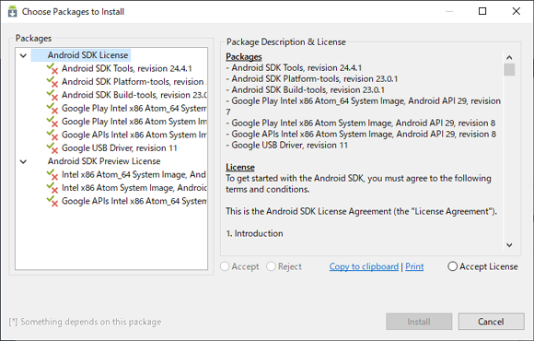Screen dimensions: 534x341
Task: Click the license text scrollbar thumb
Action: pyautogui.click(x=509, y=69)
